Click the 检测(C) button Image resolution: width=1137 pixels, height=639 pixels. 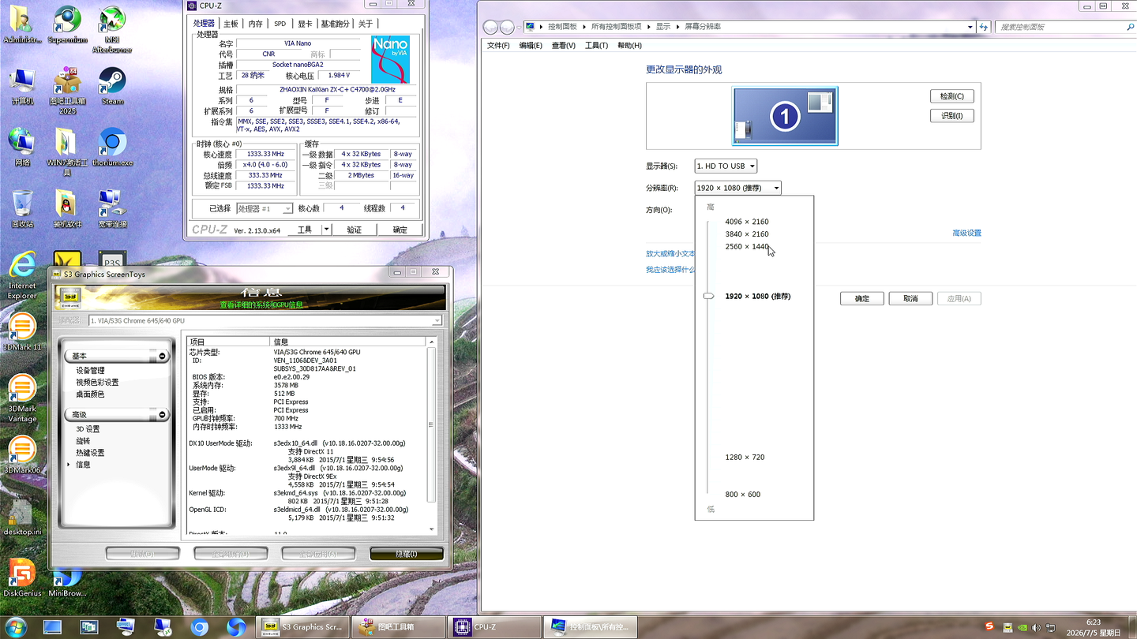(951, 96)
